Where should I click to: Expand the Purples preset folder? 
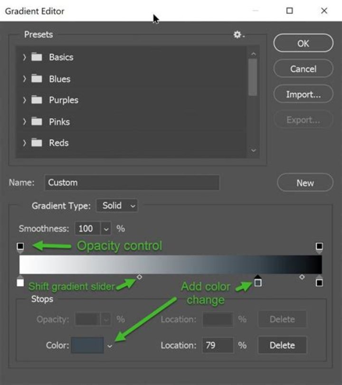tap(25, 100)
